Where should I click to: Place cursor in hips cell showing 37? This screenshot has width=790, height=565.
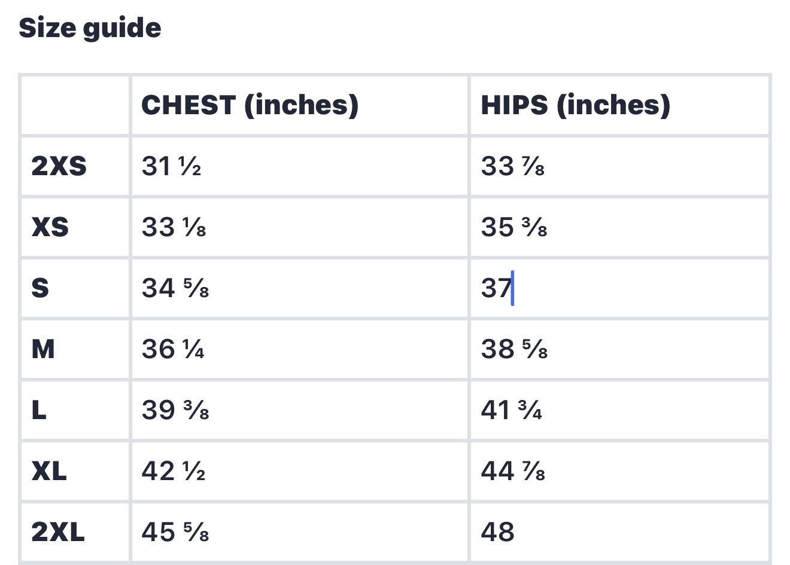[x=619, y=288]
